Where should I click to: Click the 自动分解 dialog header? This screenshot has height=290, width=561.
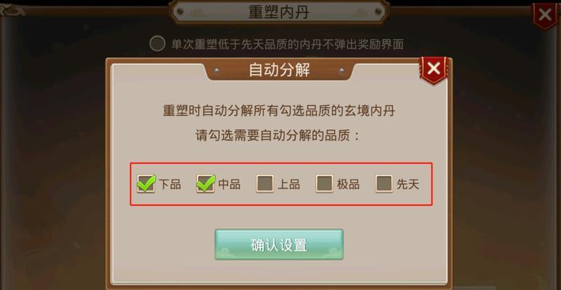pos(279,70)
